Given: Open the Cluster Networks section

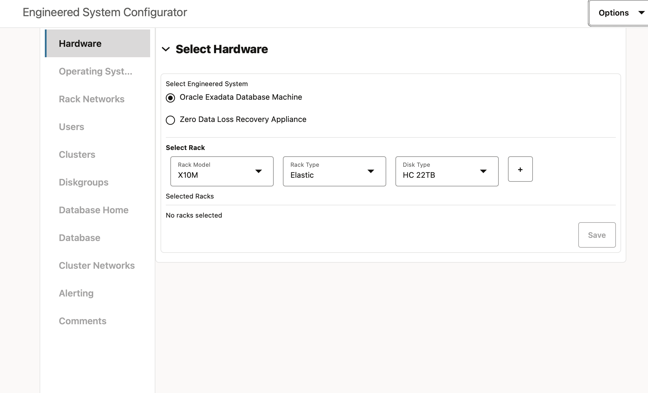Looking at the screenshot, I should [x=97, y=266].
